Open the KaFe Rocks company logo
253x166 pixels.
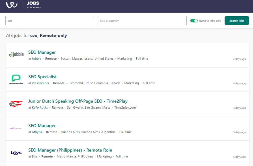point(16,104)
